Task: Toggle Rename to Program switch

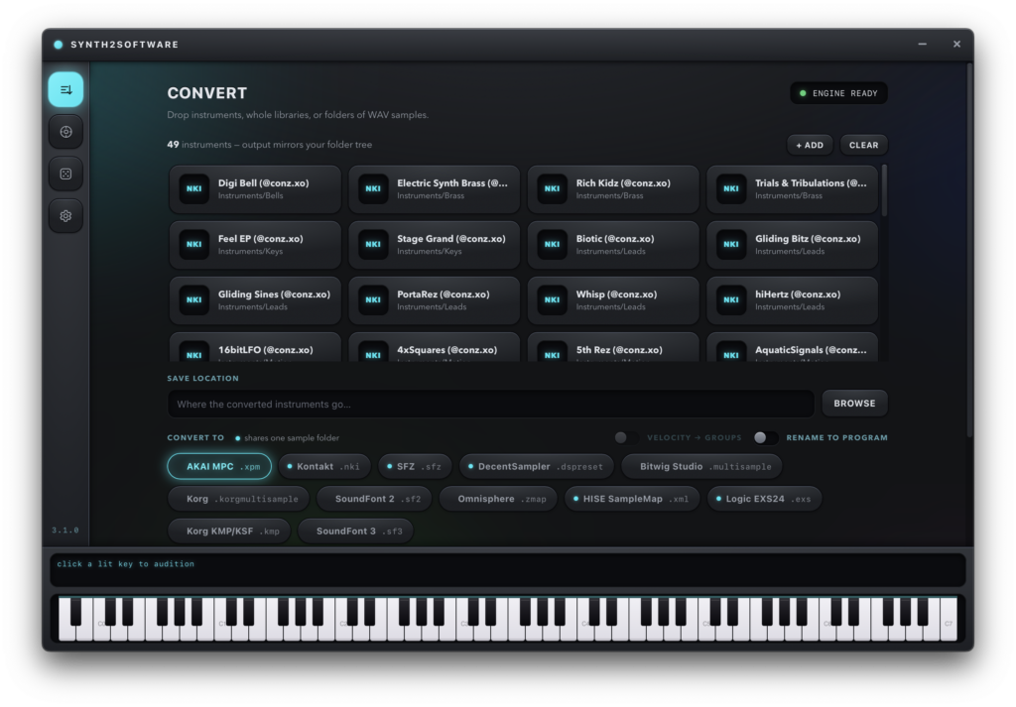Action: click(766, 437)
